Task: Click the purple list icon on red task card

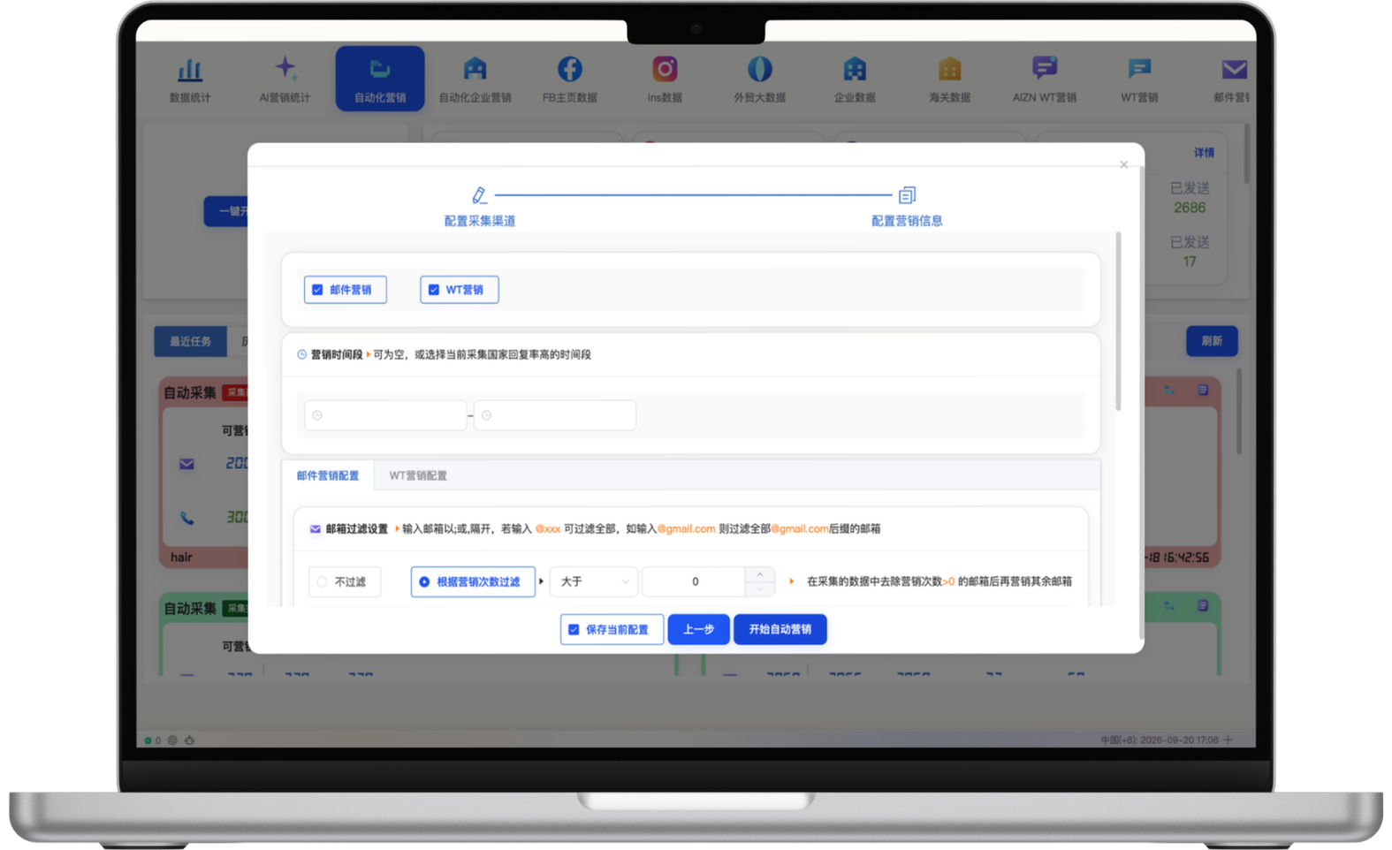Action: pos(1203,390)
